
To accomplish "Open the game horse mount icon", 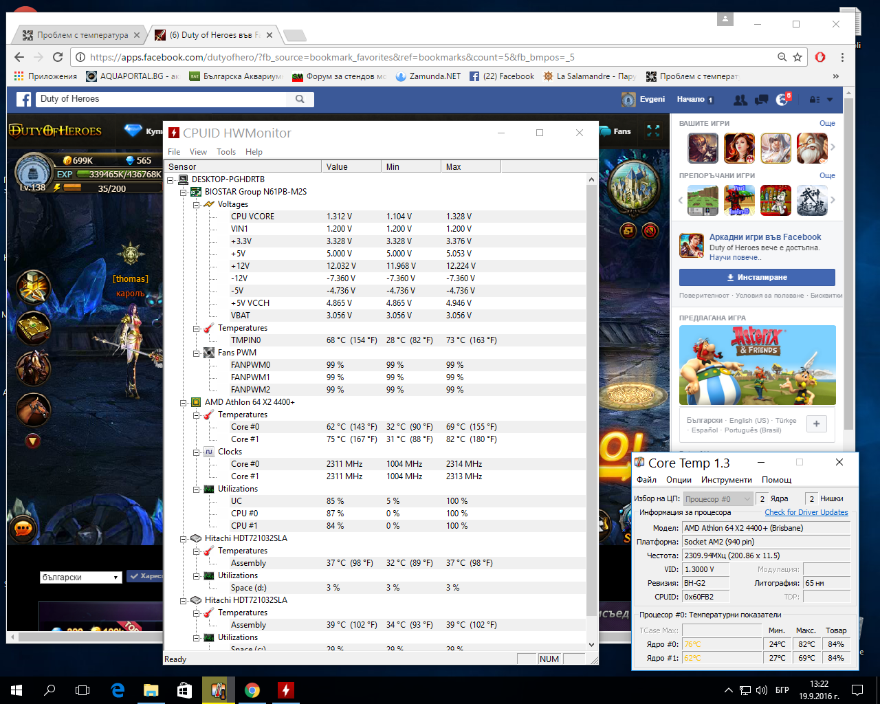I will tap(33, 409).
